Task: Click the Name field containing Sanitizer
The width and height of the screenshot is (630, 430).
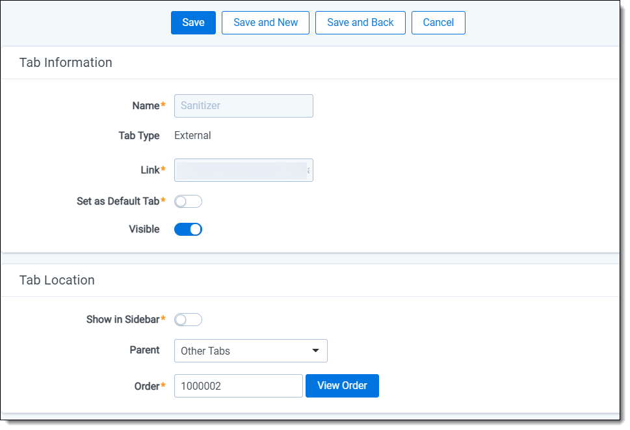Action: tap(244, 106)
